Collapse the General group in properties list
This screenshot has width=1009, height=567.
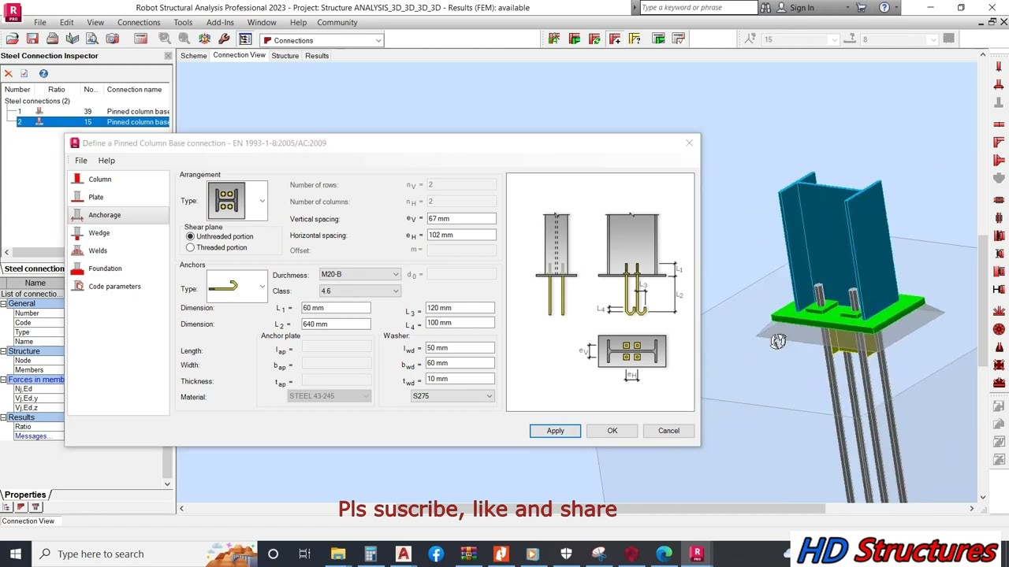3,304
